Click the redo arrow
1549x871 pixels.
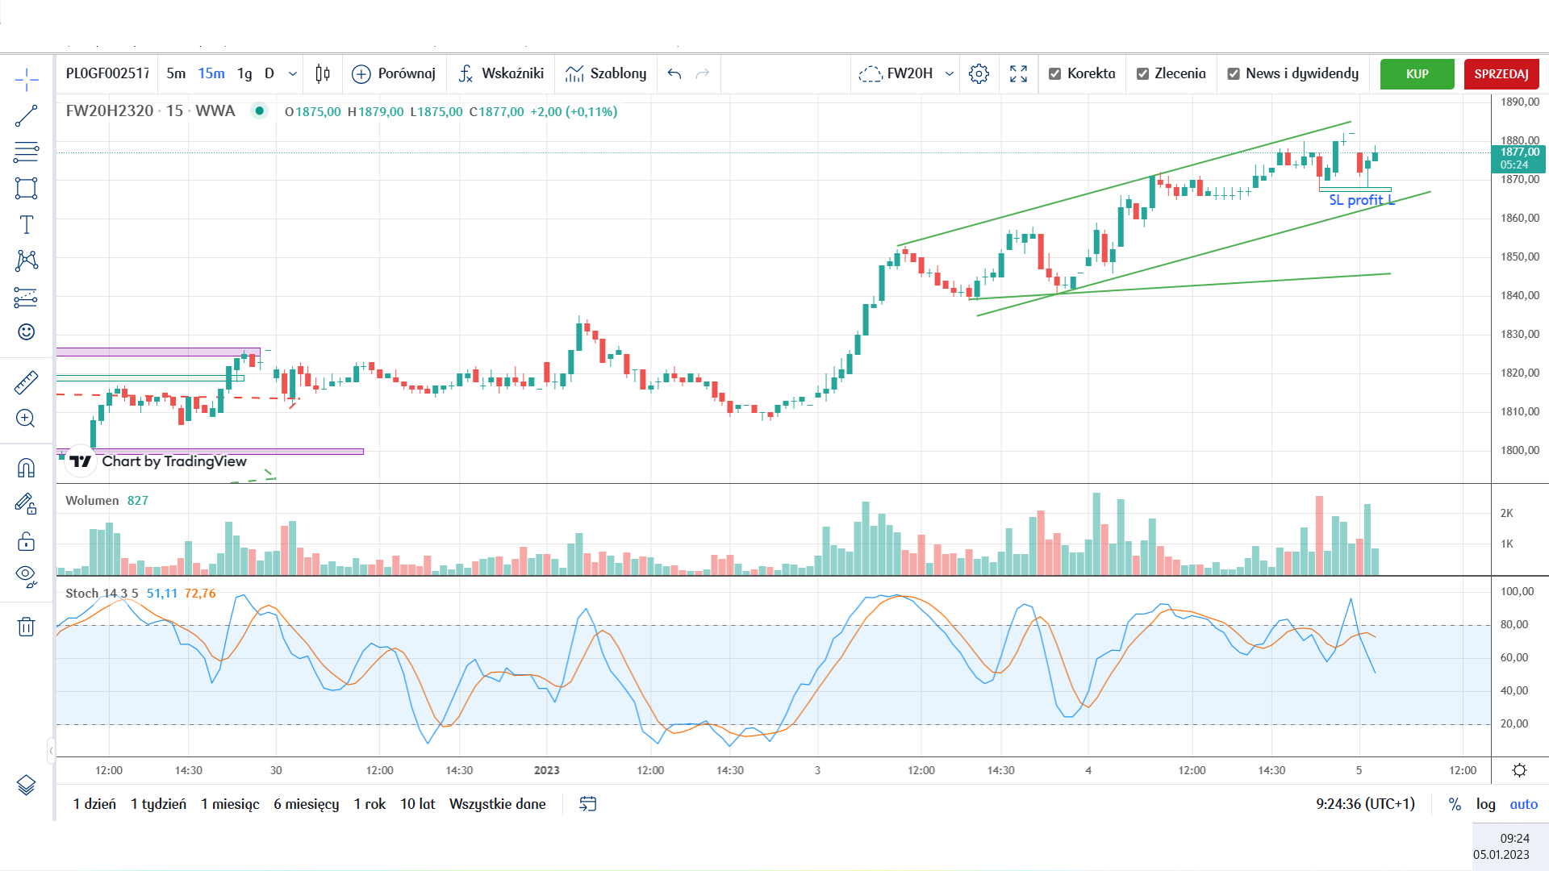click(x=703, y=73)
